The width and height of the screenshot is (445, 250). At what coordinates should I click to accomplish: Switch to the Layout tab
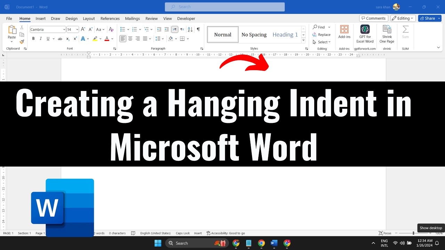(89, 18)
